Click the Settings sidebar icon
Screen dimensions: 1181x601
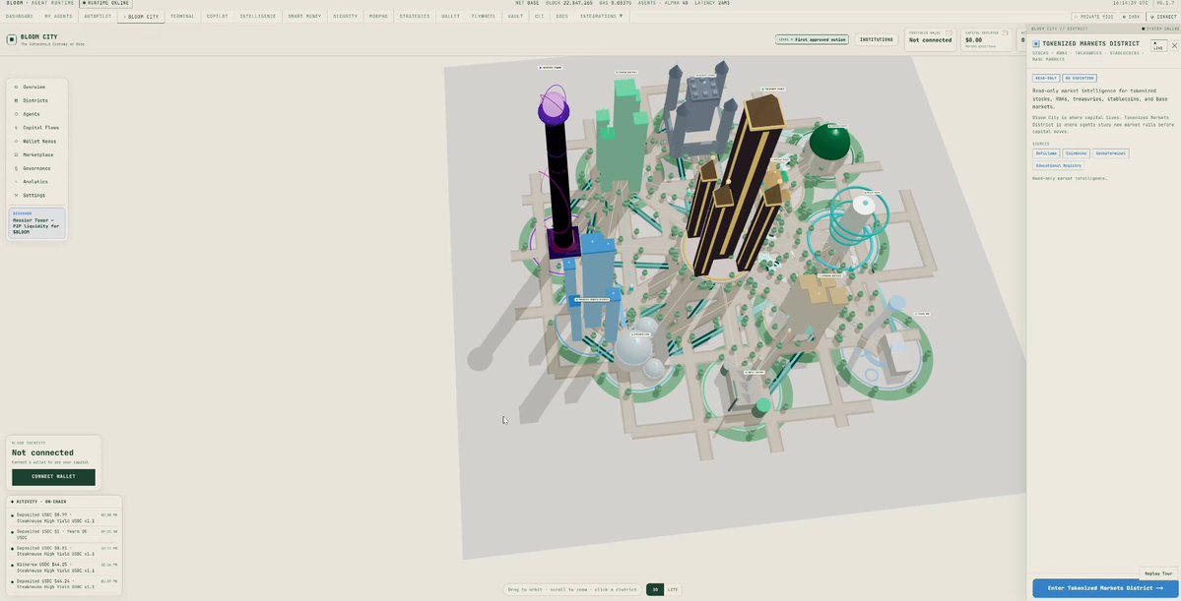16,196
